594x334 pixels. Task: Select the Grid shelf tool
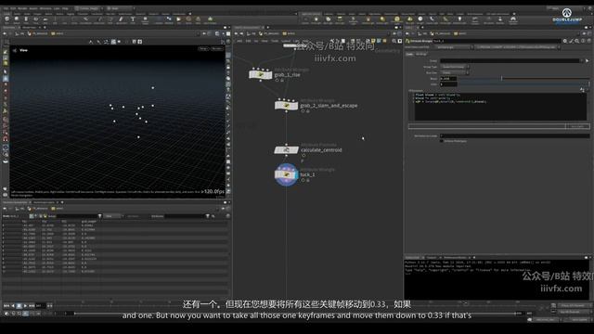pos(45,20)
